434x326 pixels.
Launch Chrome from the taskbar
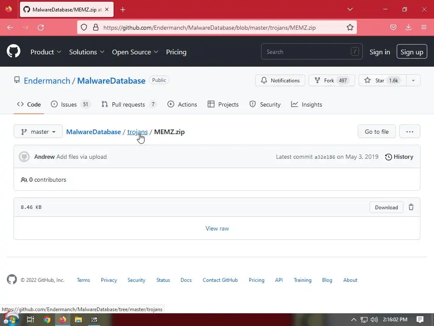point(47,320)
